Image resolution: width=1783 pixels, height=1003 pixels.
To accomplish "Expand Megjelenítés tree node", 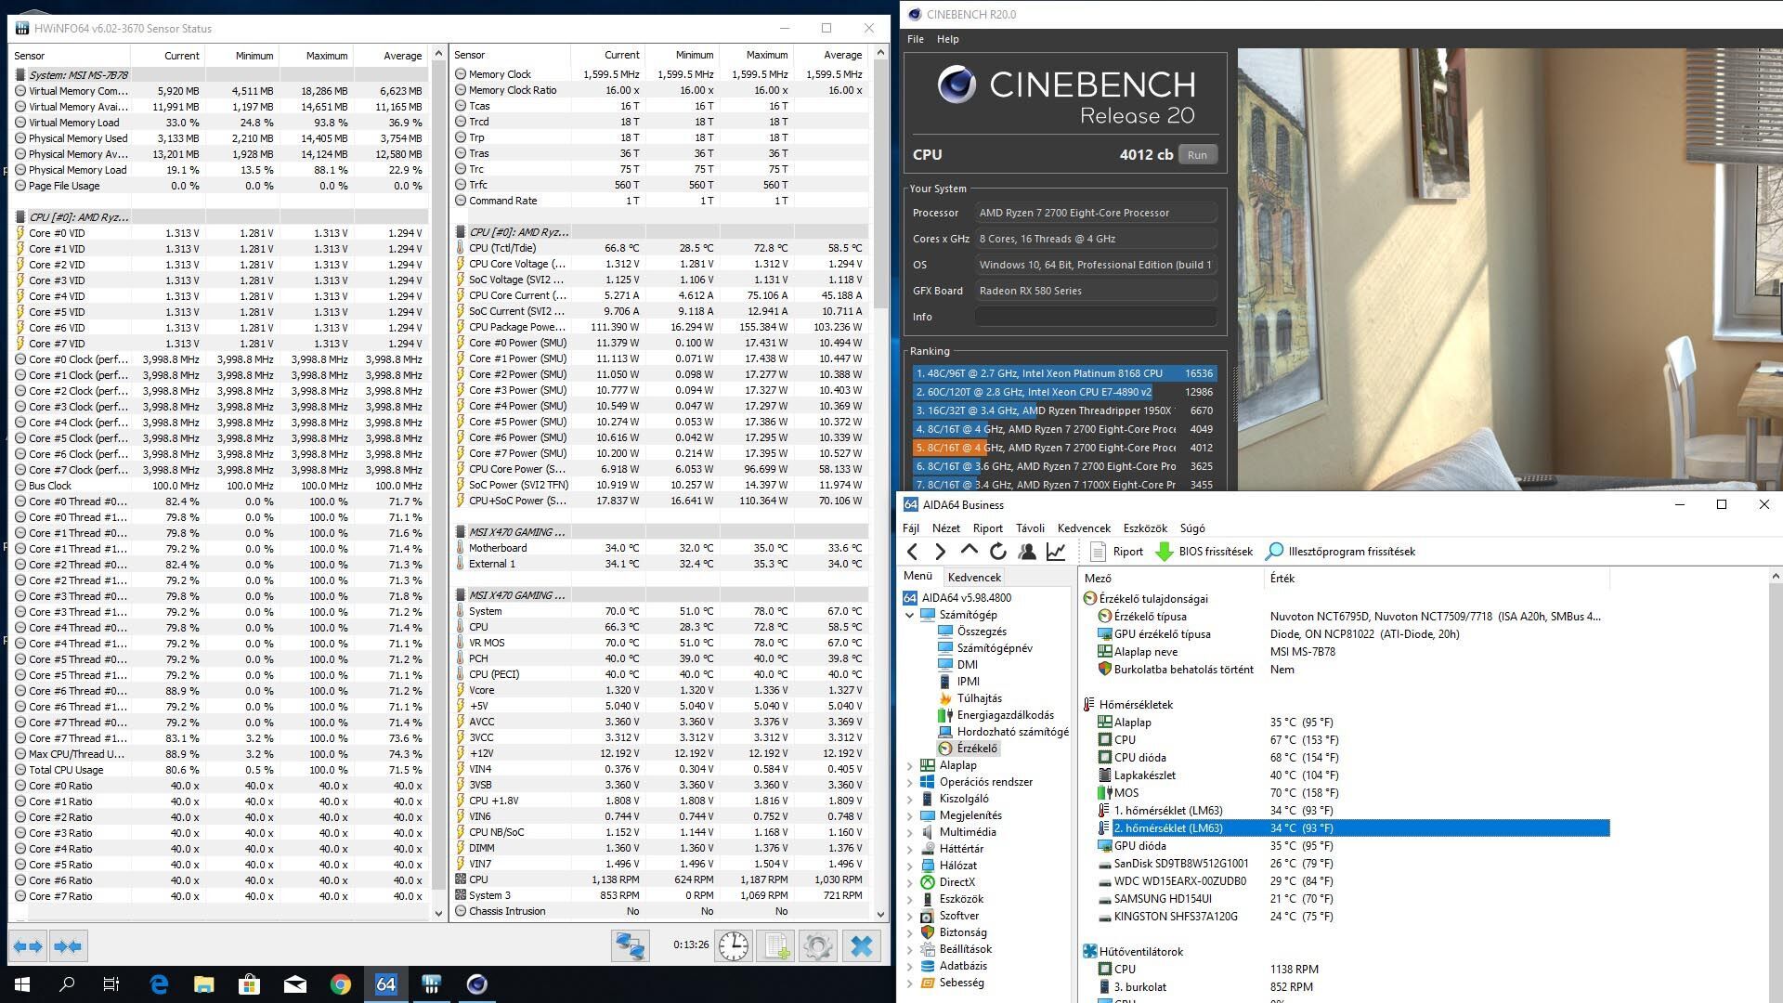I will (x=910, y=815).
